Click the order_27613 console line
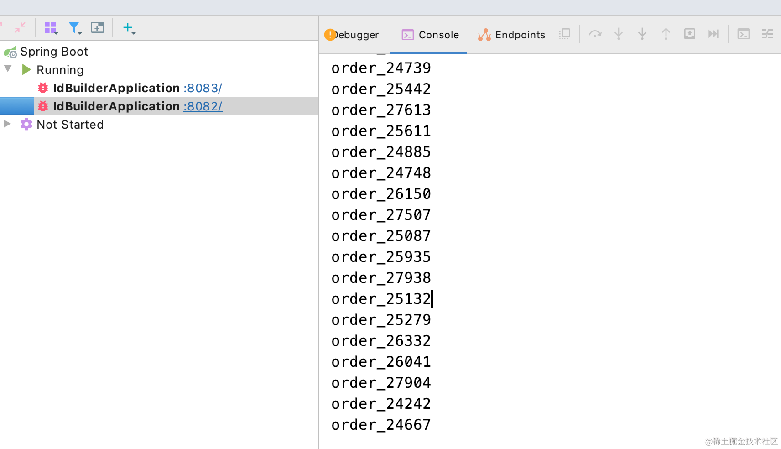This screenshot has width=781, height=449. point(381,110)
